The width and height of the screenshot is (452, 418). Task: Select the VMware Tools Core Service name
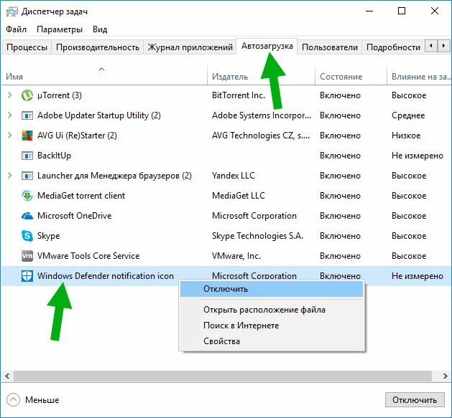(x=88, y=256)
